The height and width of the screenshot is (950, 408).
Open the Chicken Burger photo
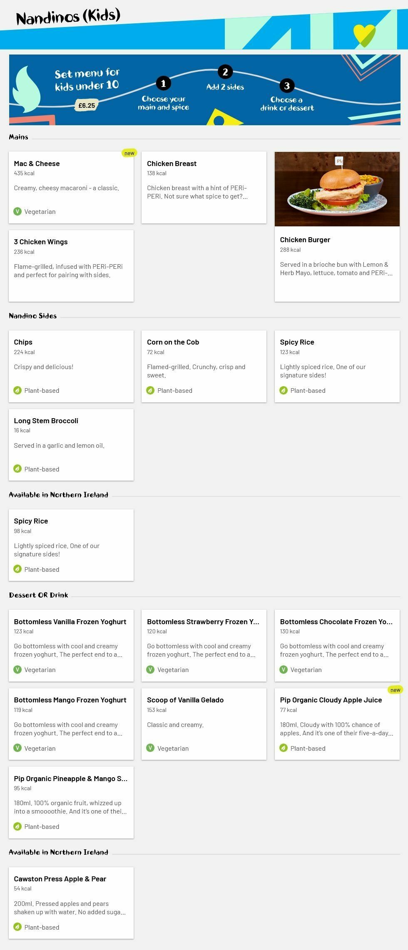(337, 189)
